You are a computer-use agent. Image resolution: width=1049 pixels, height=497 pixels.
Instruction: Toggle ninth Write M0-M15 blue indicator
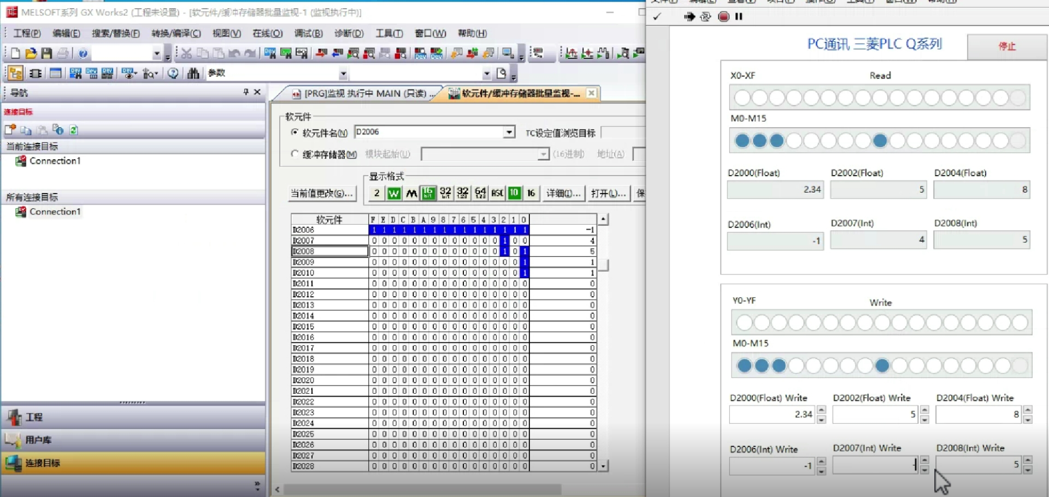pyautogui.click(x=882, y=366)
